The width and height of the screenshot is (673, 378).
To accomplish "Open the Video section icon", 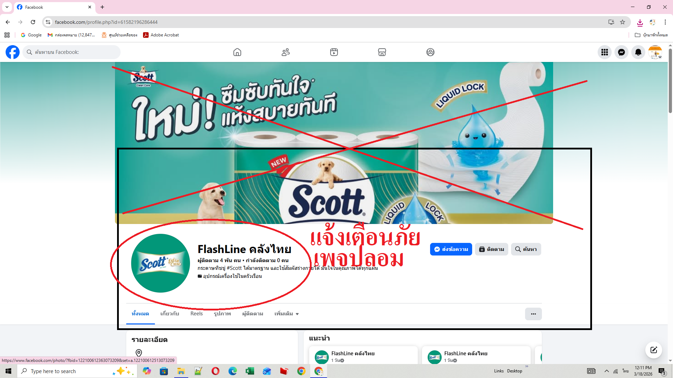I will [334, 52].
